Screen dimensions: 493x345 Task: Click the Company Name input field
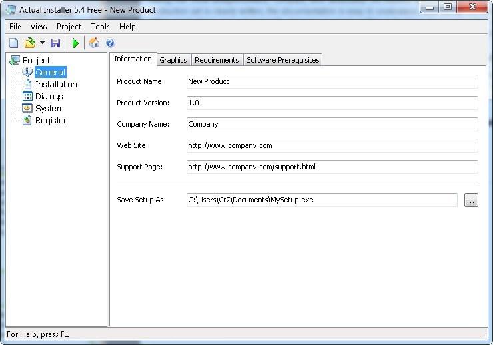[x=332, y=124]
